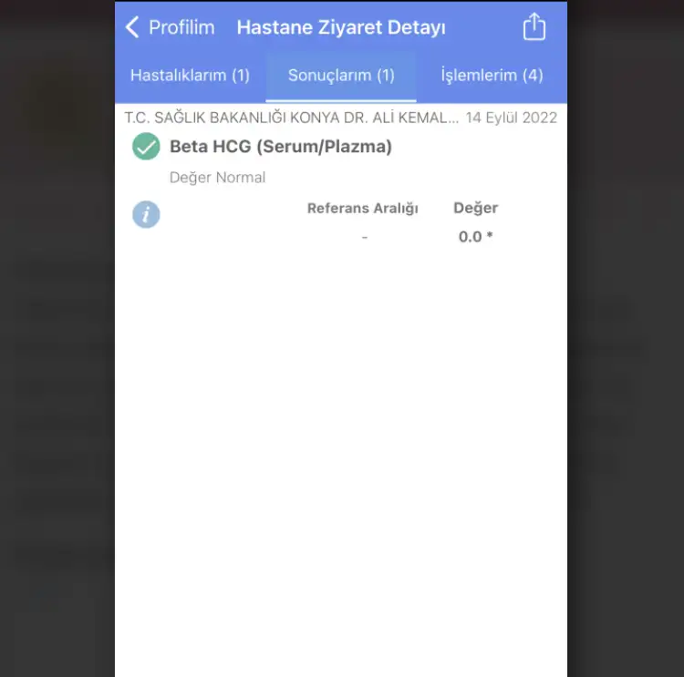Tap the Değer column header
Screen dimensions: 684x677
point(475,208)
